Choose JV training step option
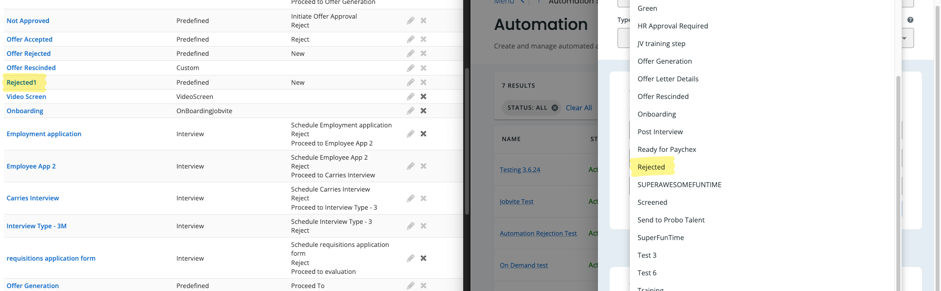 (661, 44)
